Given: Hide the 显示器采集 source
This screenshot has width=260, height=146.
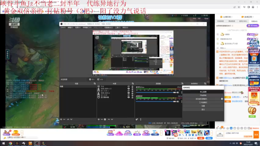Looking at the screenshot, I should pyautogui.click(x=128, y=97).
